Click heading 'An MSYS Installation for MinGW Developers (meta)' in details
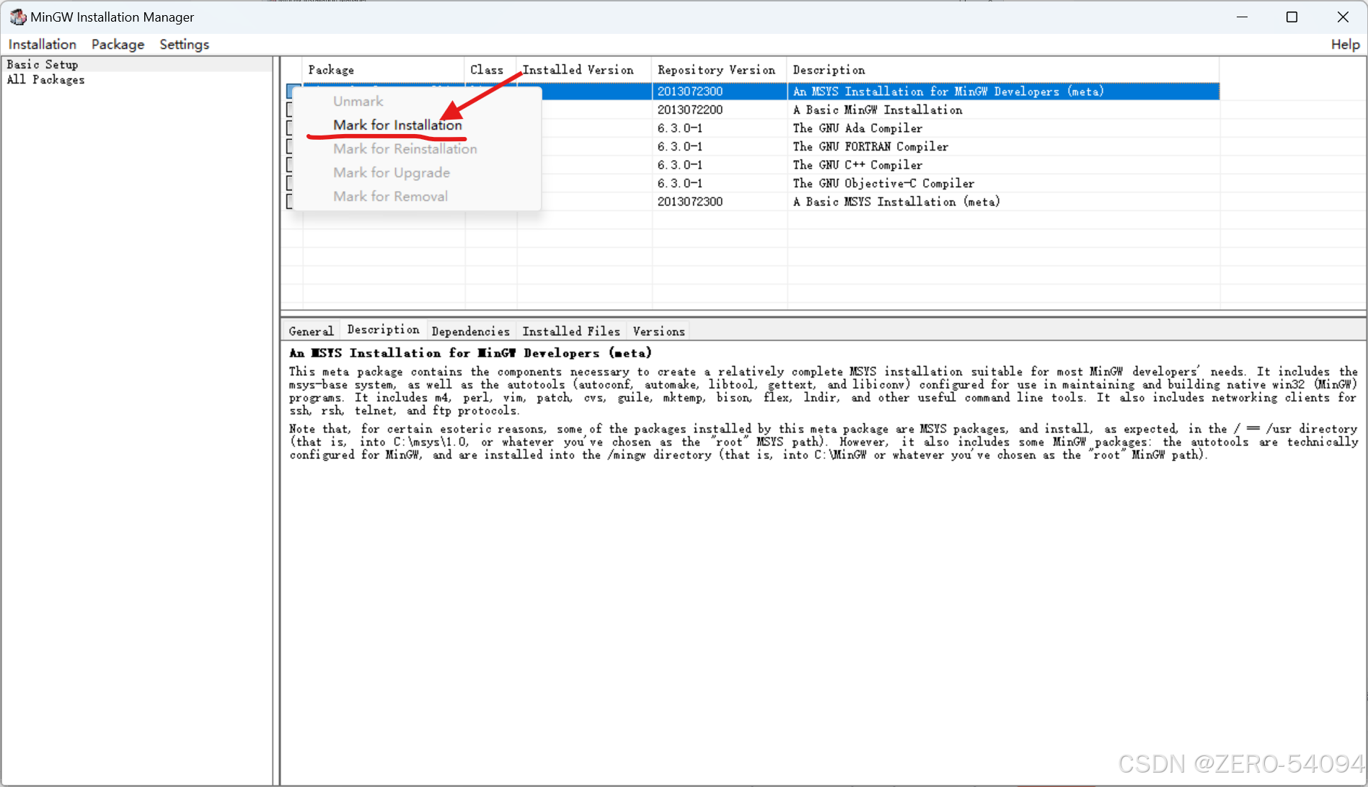The image size is (1368, 787). click(x=470, y=352)
